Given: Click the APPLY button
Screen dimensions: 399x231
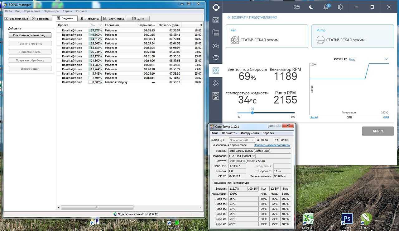Looking at the screenshot, I should point(378,131).
